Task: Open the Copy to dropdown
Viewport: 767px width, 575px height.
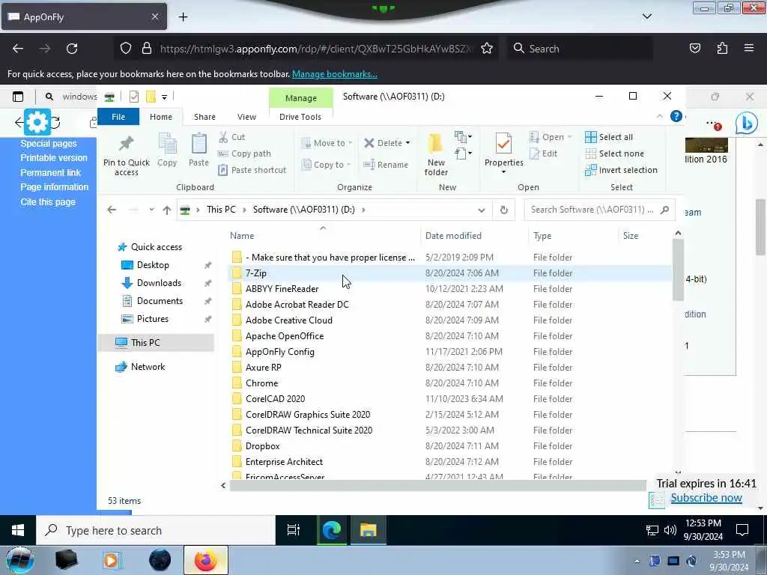Action: 327,165
